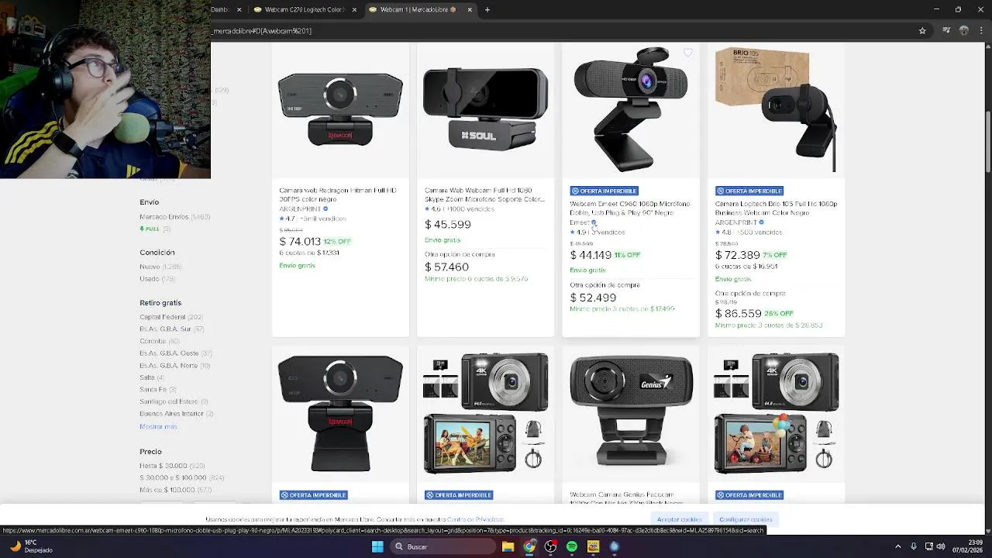The height and width of the screenshot is (558, 992).
Task: Open the OBS Studio taskbar icon
Action: (551, 547)
